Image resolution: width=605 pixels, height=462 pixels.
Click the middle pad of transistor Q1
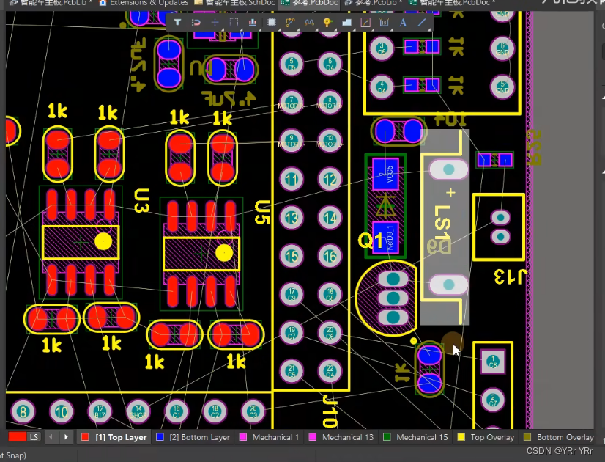pos(393,298)
